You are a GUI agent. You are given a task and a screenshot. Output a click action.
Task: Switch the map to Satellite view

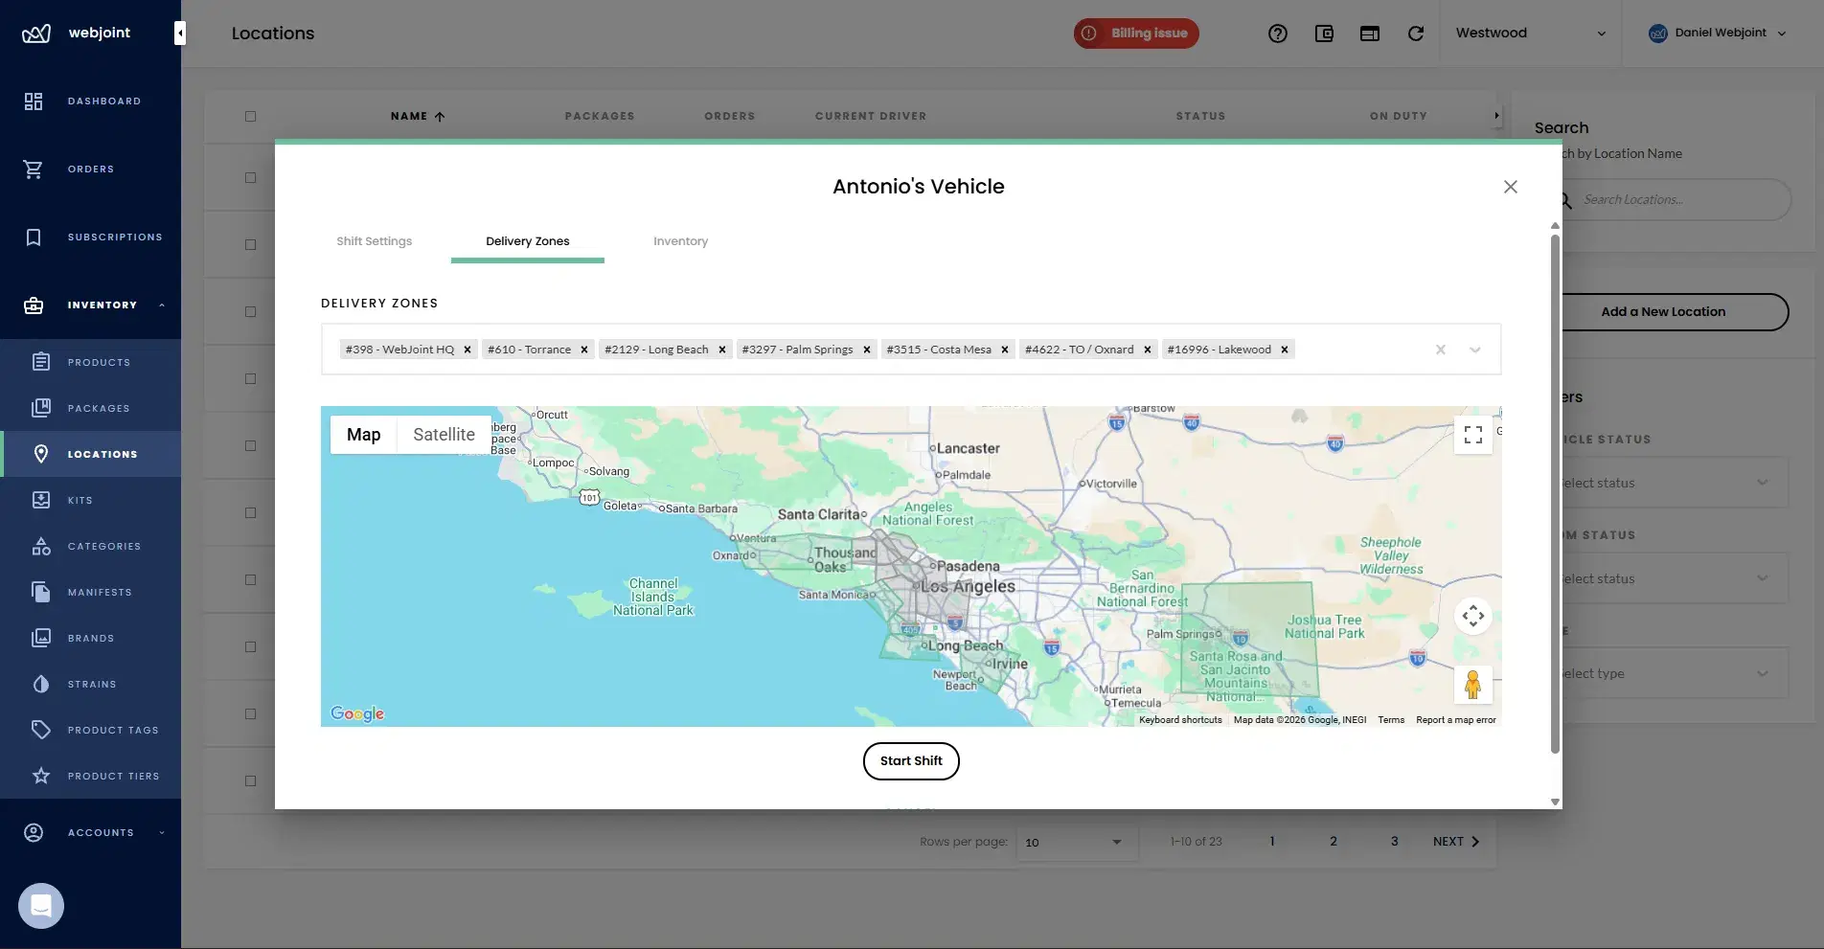pos(444,434)
